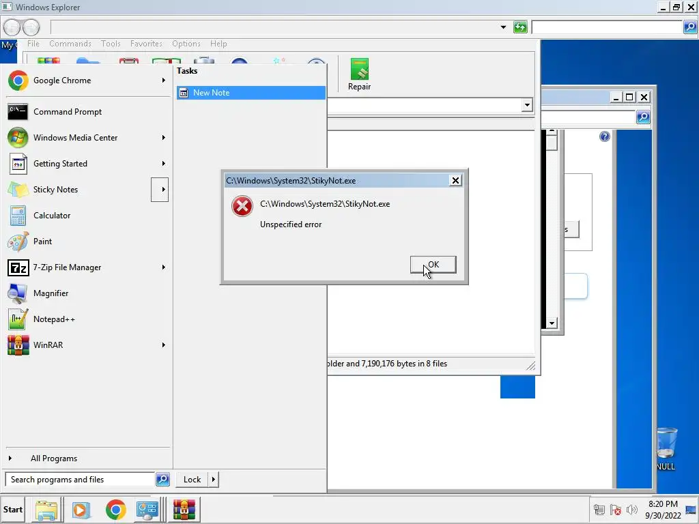Open the File menu in WinRAR
This screenshot has height=524, width=699.
[33, 44]
